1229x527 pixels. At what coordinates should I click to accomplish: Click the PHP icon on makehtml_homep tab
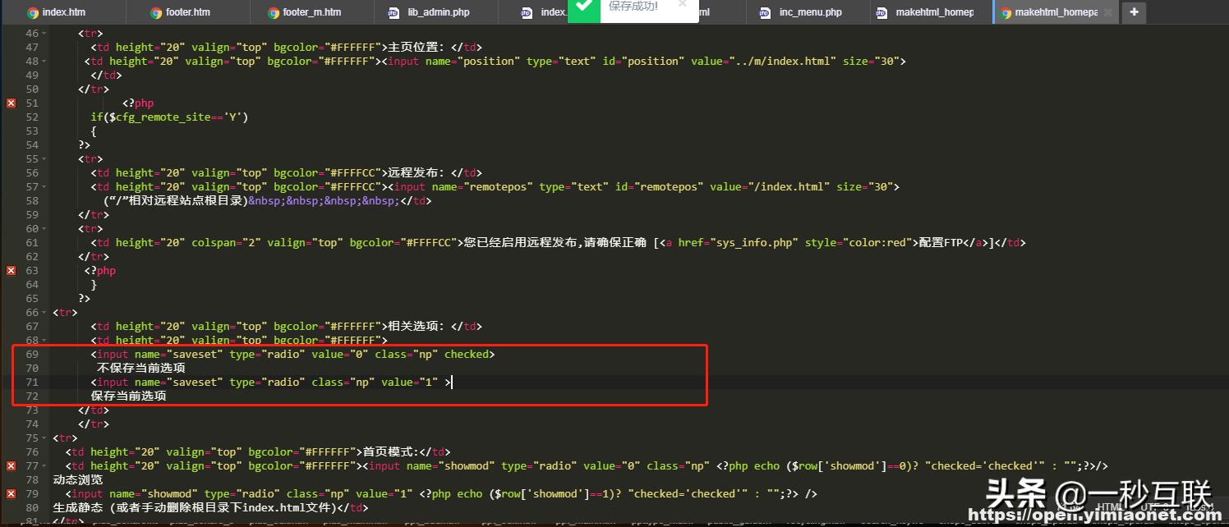click(x=883, y=12)
